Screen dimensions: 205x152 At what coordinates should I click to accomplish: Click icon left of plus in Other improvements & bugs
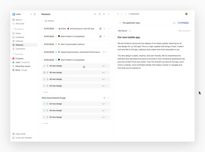pos(104,98)
